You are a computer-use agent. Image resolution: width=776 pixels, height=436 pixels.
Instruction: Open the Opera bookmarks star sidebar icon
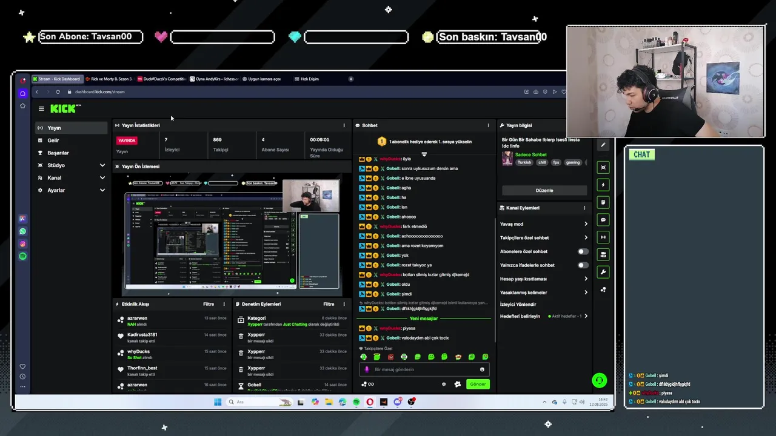pos(22,105)
